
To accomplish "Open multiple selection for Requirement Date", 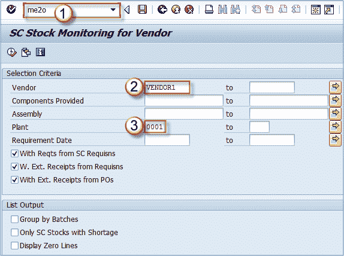I will pyautogui.click(x=335, y=140).
